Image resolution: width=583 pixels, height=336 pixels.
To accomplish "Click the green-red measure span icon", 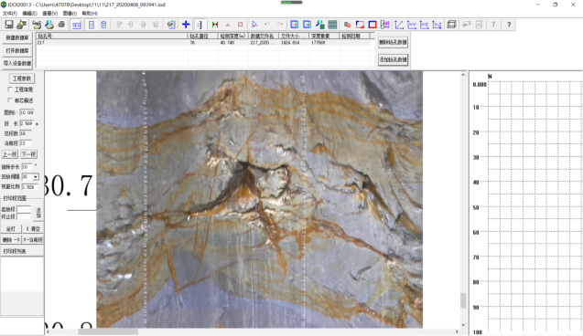I will [215, 25].
